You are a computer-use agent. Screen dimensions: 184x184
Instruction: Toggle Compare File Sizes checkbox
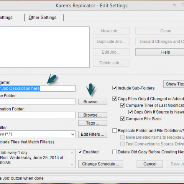tap(123, 118)
